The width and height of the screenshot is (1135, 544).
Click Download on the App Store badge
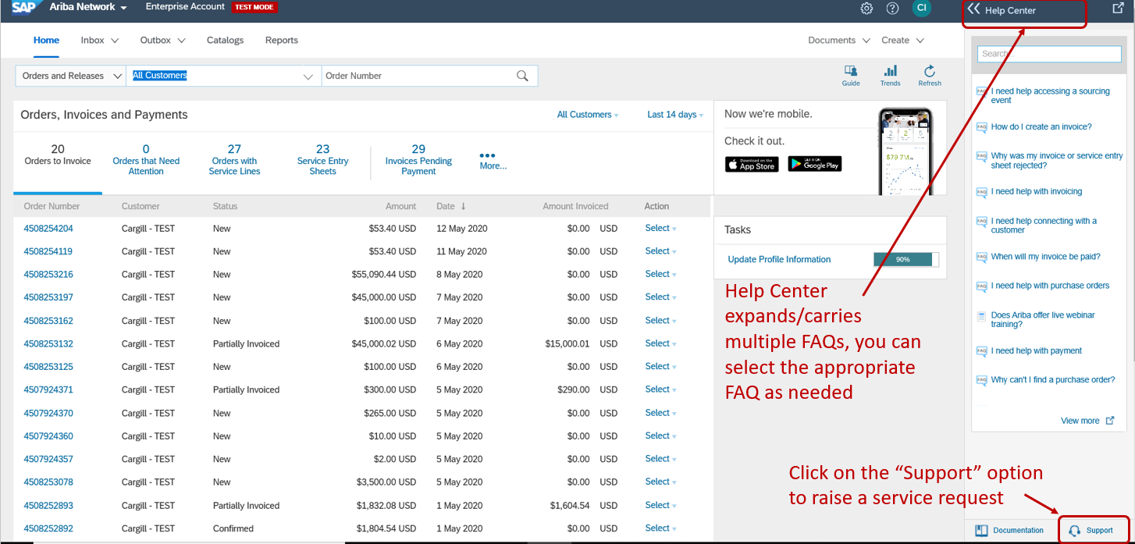click(x=752, y=164)
